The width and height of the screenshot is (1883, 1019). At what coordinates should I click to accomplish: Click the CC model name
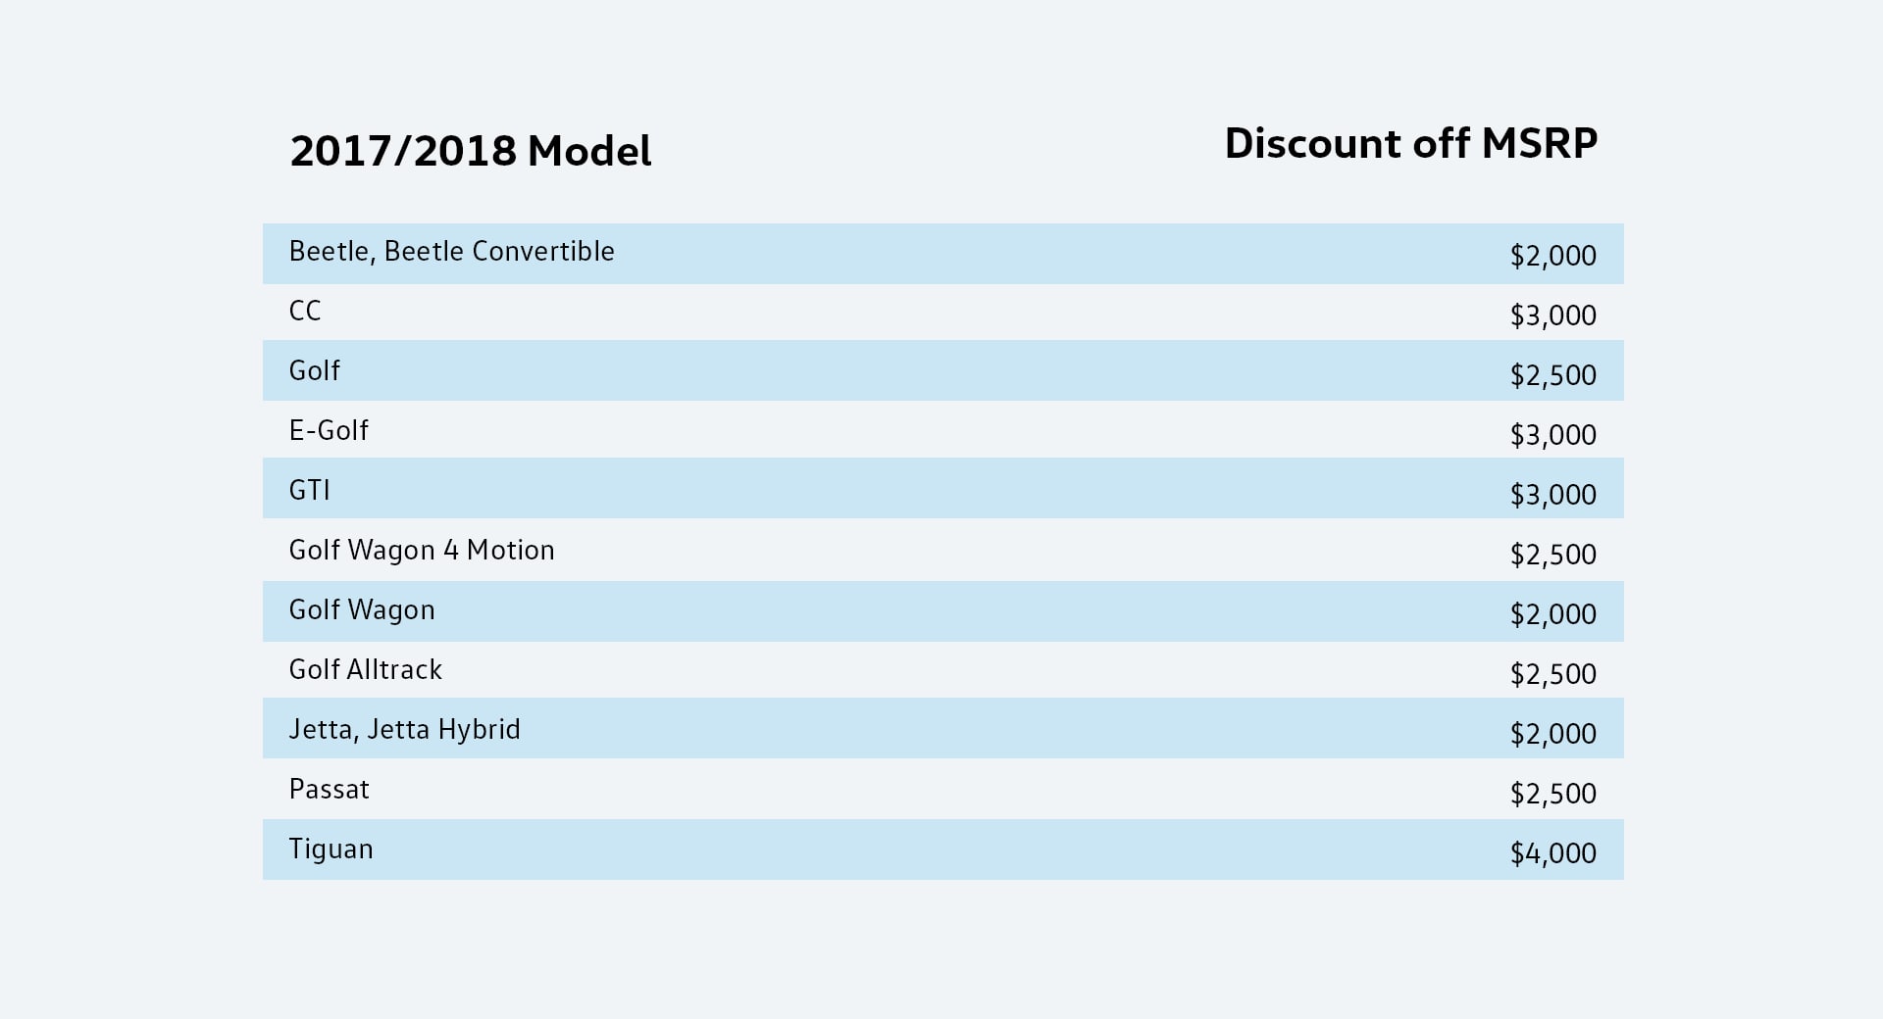(305, 312)
